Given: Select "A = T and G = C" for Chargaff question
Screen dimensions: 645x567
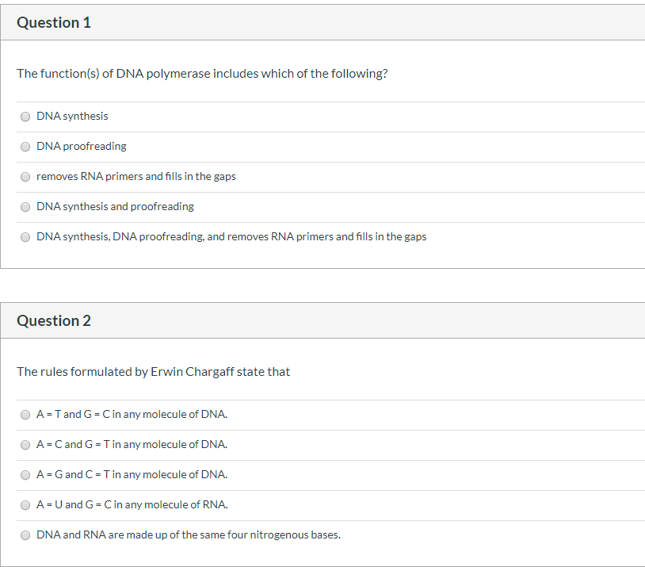Looking at the screenshot, I should (x=25, y=414).
